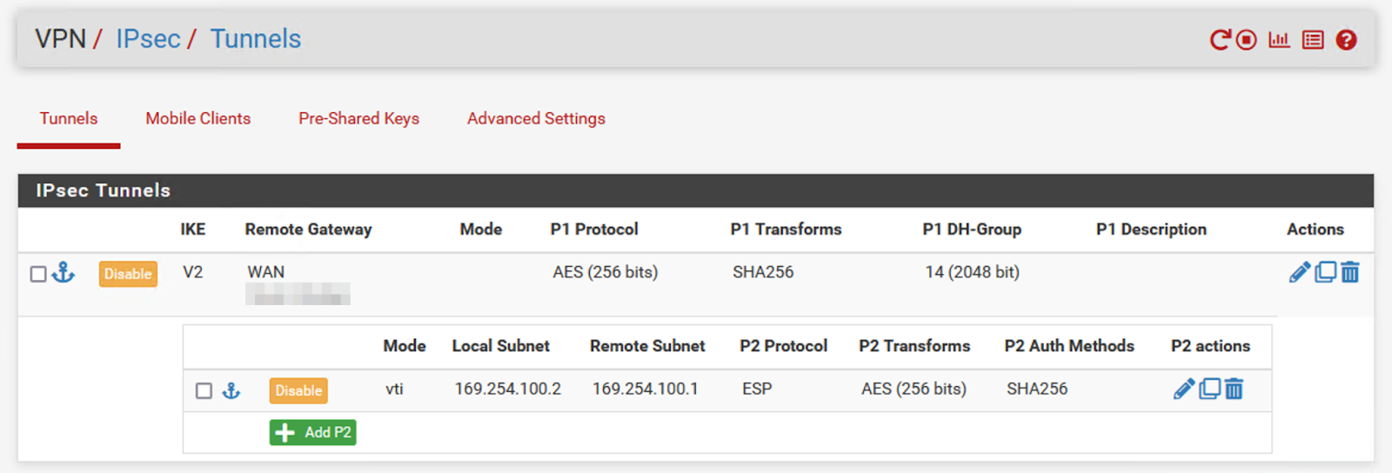
Task: Disable the phase 1 WAN tunnel
Action: click(x=128, y=274)
